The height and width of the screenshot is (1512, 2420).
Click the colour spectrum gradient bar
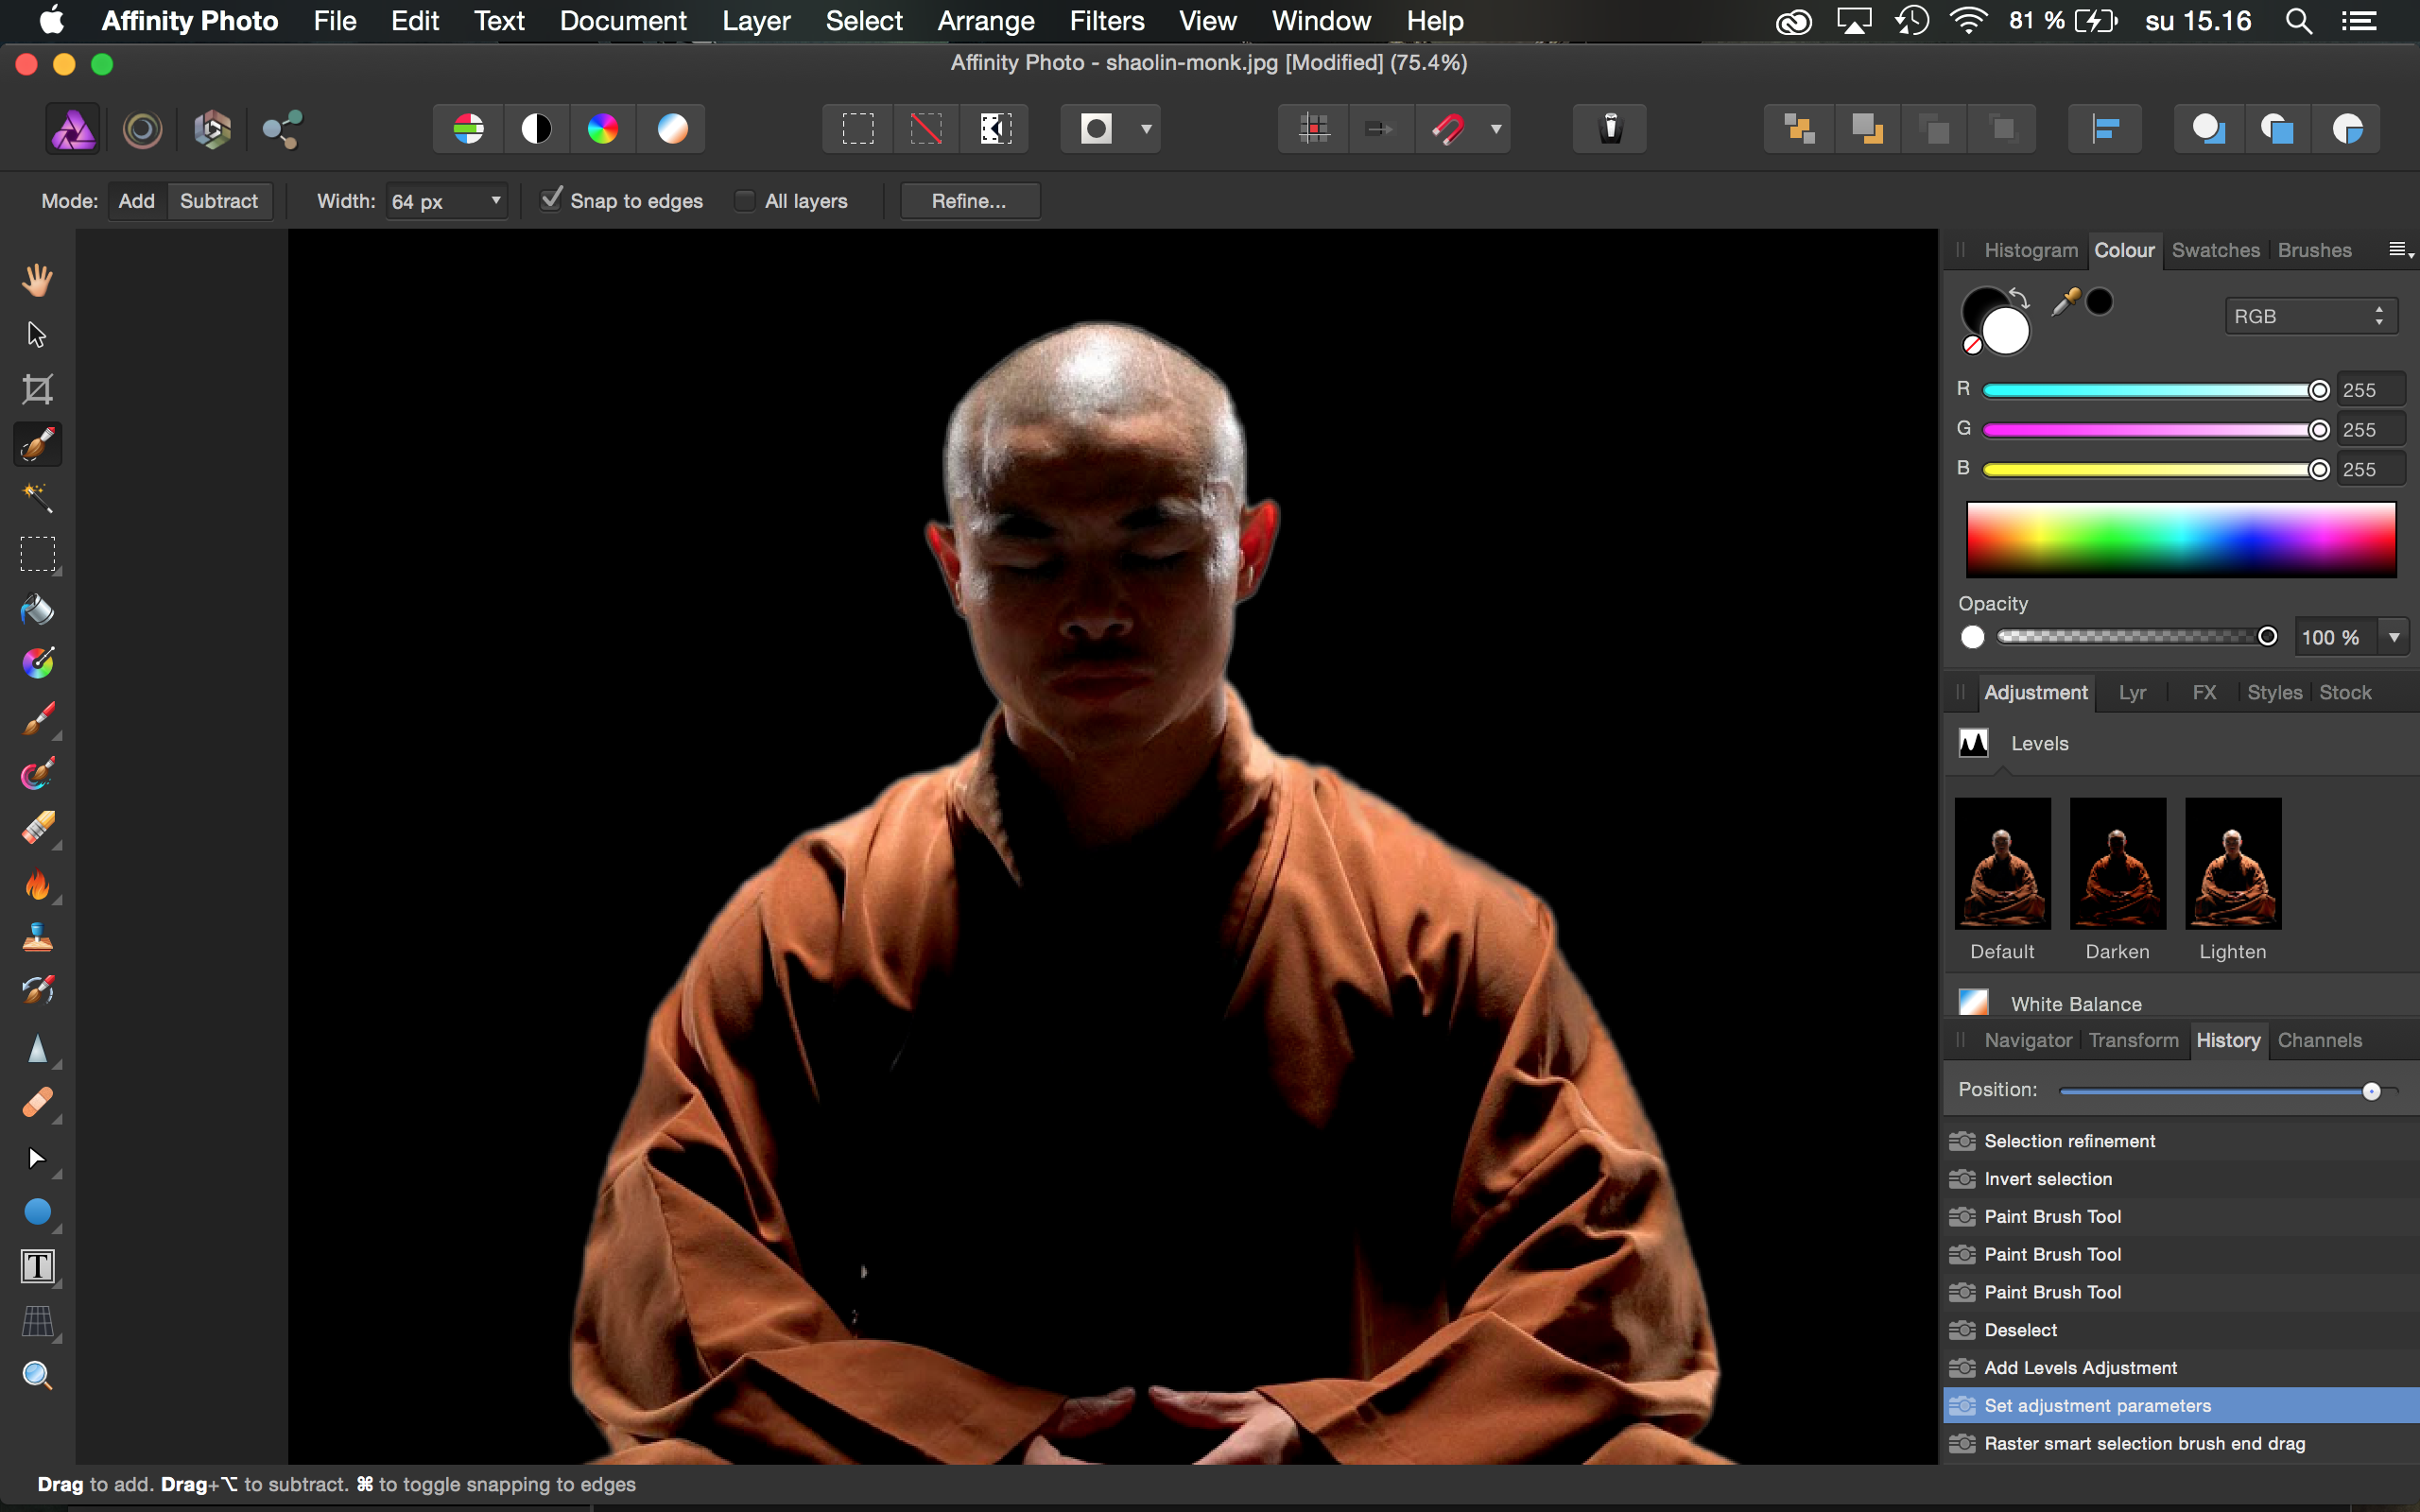pyautogui.click(x=2181, y=540)
